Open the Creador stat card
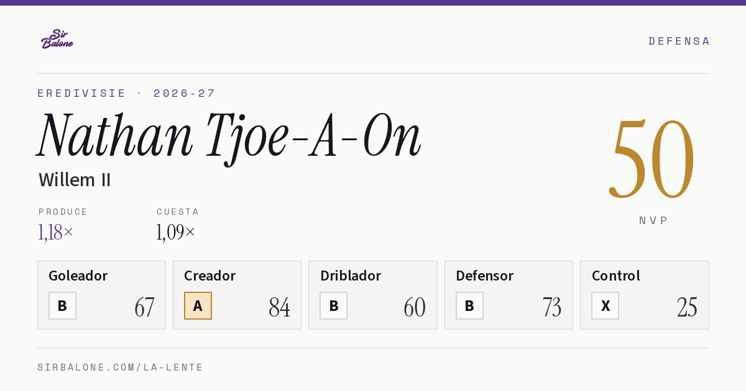The height and width of the screenshot is (391, 746). click(x=237, y=295)
